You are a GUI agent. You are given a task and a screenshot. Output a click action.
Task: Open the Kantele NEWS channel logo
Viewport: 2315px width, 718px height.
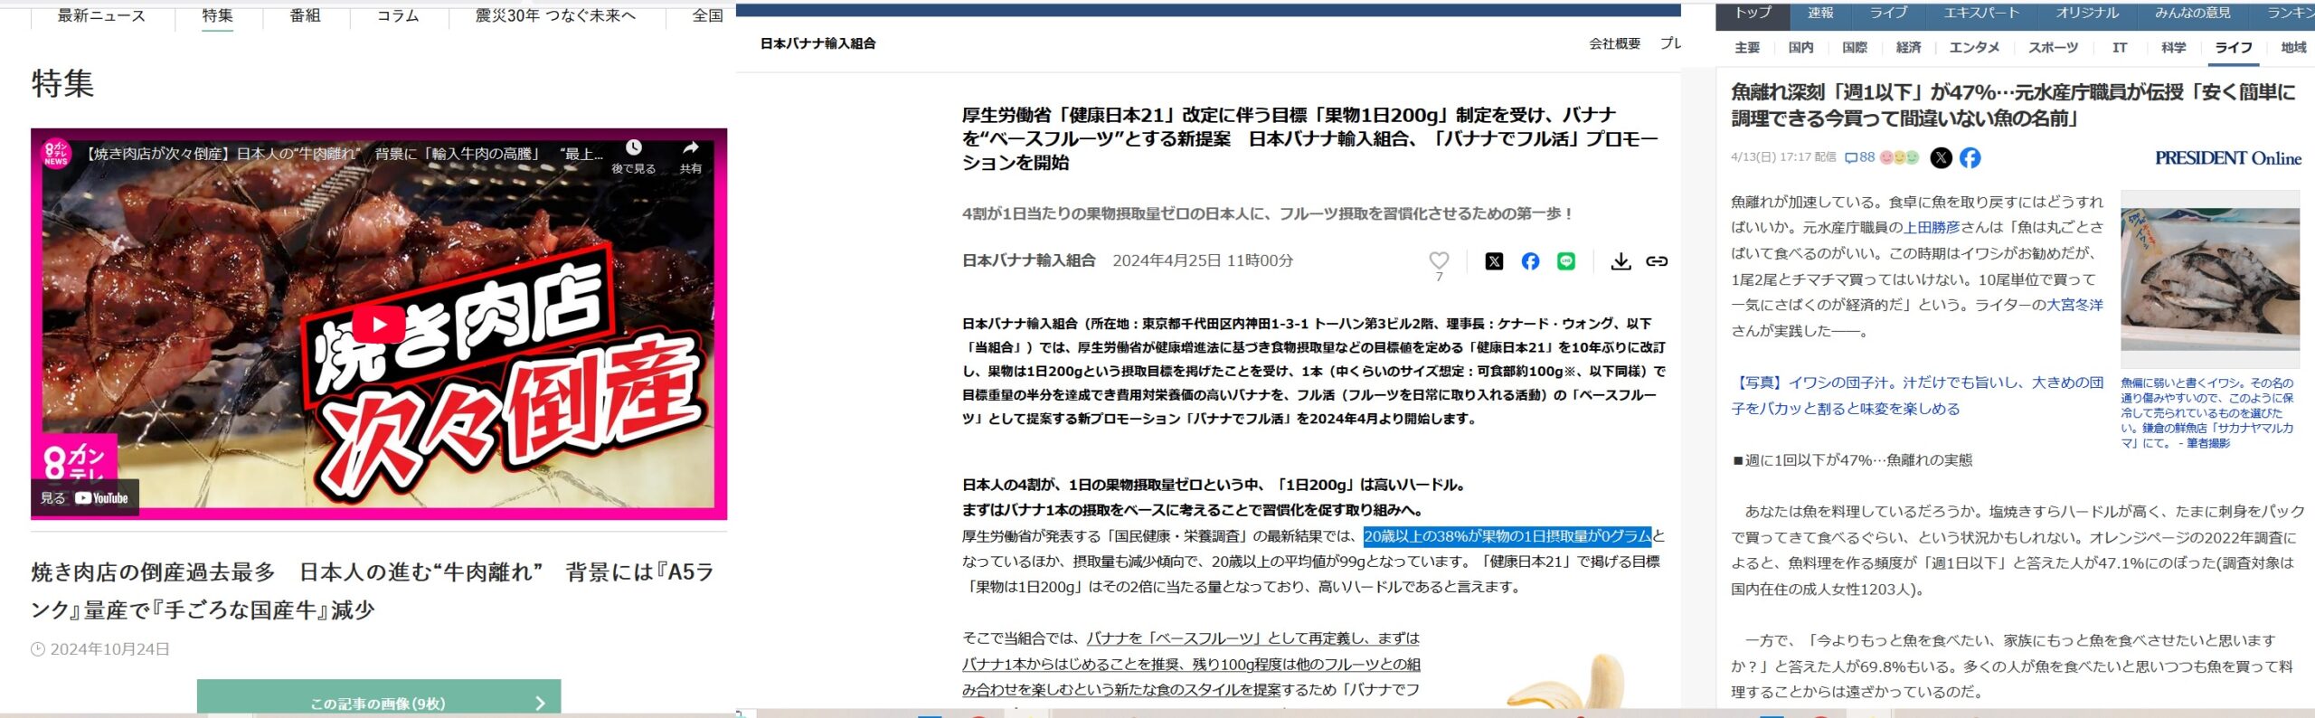[x=56, y=154]
